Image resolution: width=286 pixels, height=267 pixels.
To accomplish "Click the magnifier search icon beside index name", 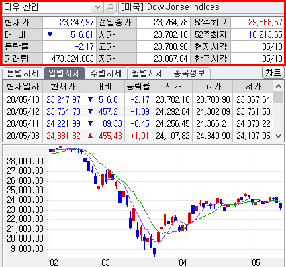I will pyautogui.click(x=110, y=7).
